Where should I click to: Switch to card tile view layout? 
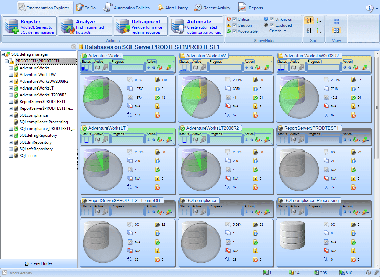pos(336,30)
